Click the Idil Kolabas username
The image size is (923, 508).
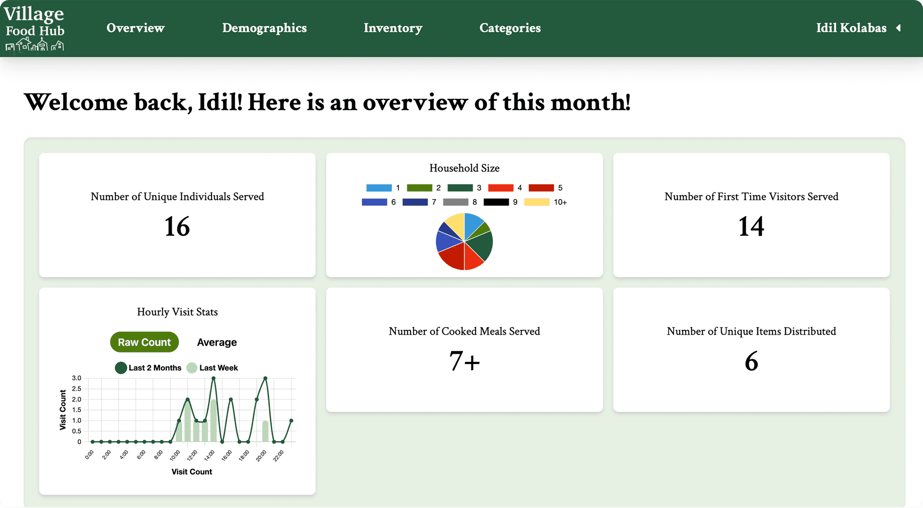851,28
